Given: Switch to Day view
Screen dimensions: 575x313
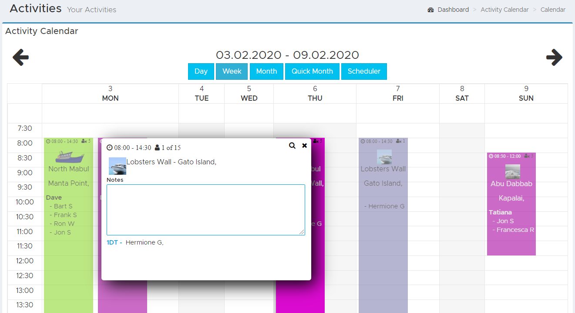Looking at the screenshot, I should tap(201, 71).
